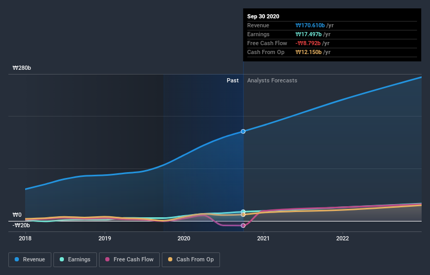The image size is (430, 275).
Task: Click the Revenue row label in tooltip
Action: coord(258,25)
